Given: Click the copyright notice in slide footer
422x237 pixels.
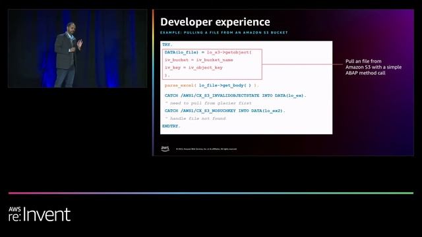Looking at the screenshot, I should [x=206, y=149].
